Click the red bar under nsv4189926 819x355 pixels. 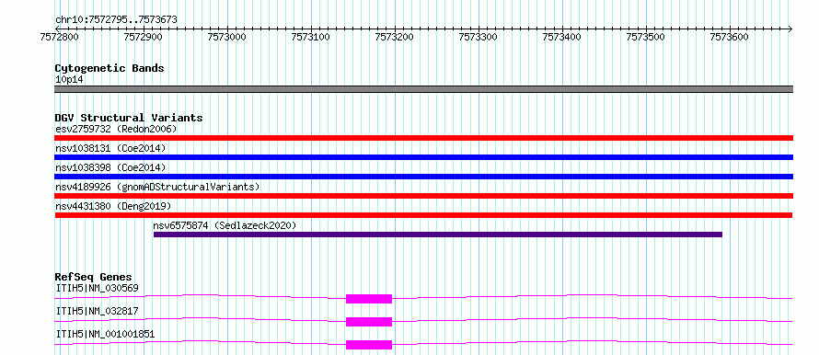[x=423, y=196]
